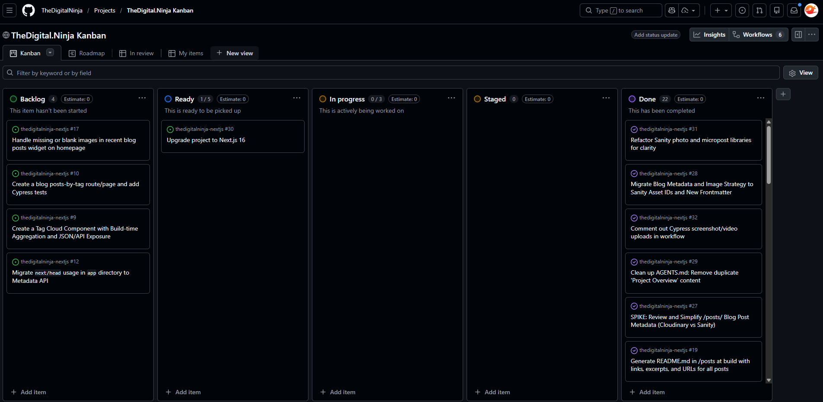The height and width of the screenshot is (402, 823).
Task: Click Add item in Staged column
Action: 493,392
